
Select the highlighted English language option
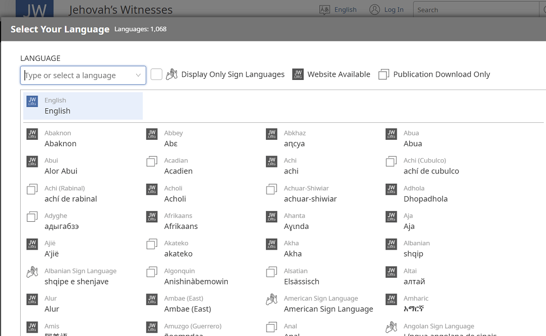tap(83, 105)
